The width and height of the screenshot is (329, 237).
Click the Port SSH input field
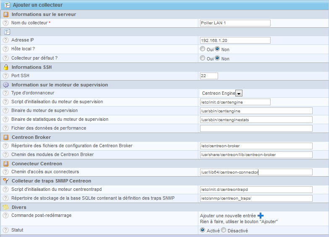(x=209, y=76)
